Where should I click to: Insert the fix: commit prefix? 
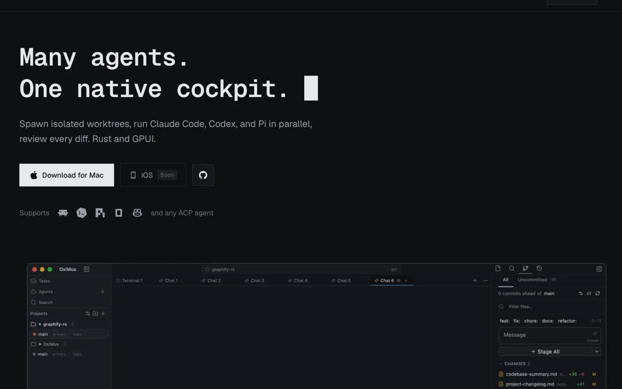point(517,321)
